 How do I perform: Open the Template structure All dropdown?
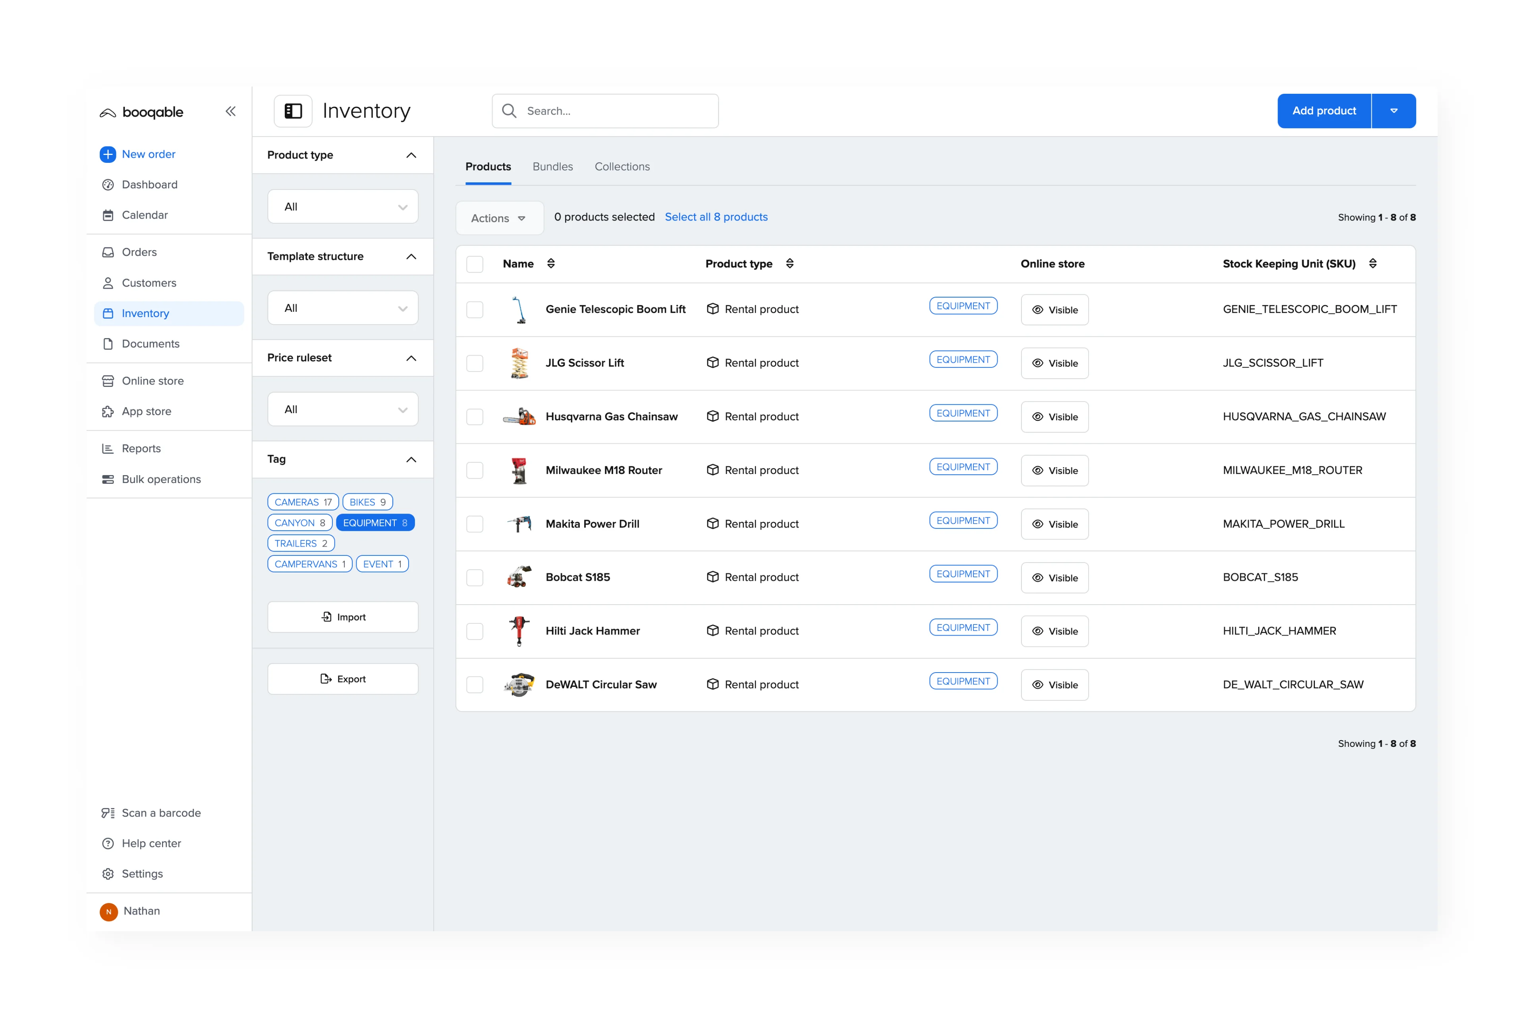click(x=342, y=308)
